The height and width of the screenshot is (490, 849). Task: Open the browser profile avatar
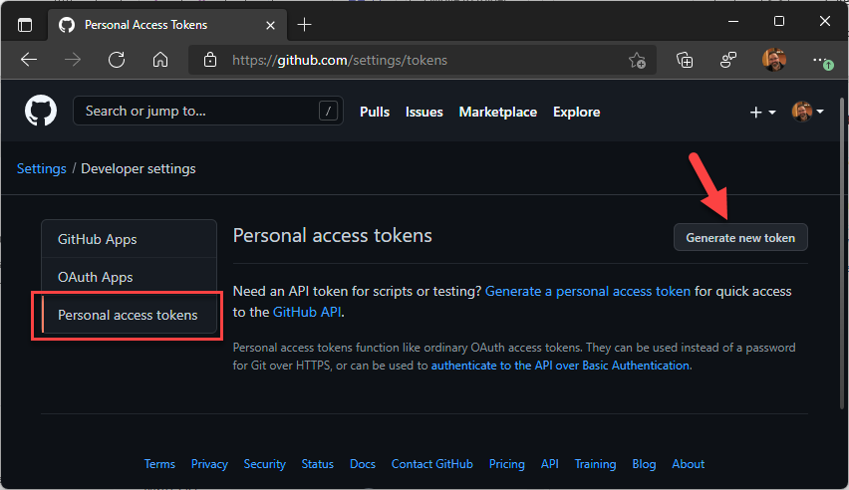click(x=773, y=60)
